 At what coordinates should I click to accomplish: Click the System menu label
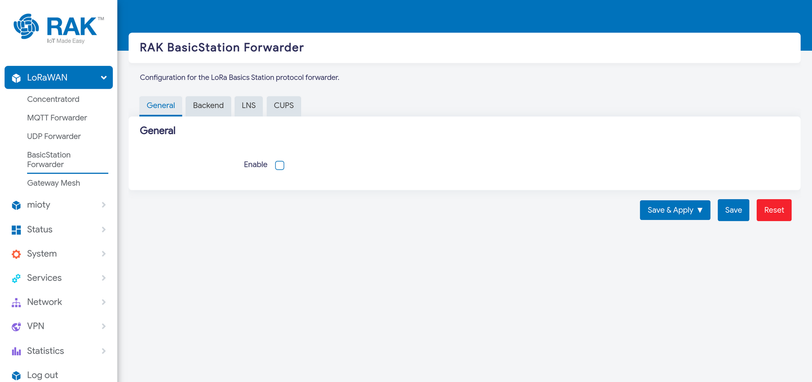pos(42,254)
